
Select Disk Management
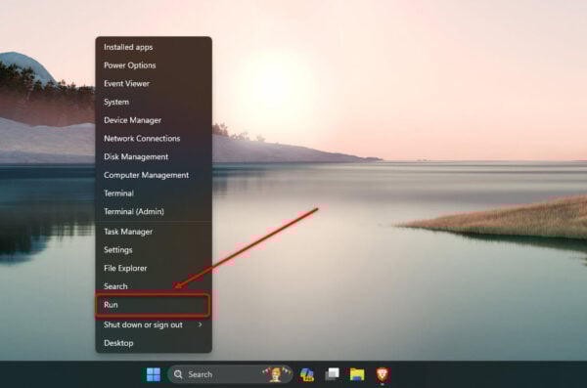(x=154, y=156)
